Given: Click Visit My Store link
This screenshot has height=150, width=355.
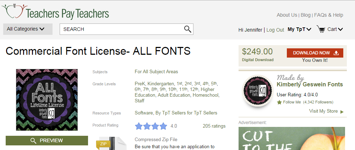Looking at the screenshot, I should click(x=323, y=111).
